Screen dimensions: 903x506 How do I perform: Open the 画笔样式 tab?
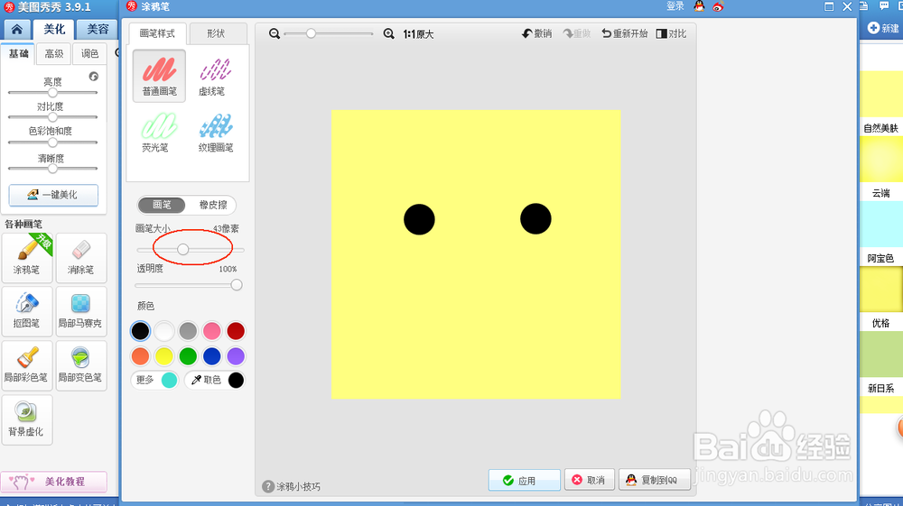coord(157,33)
